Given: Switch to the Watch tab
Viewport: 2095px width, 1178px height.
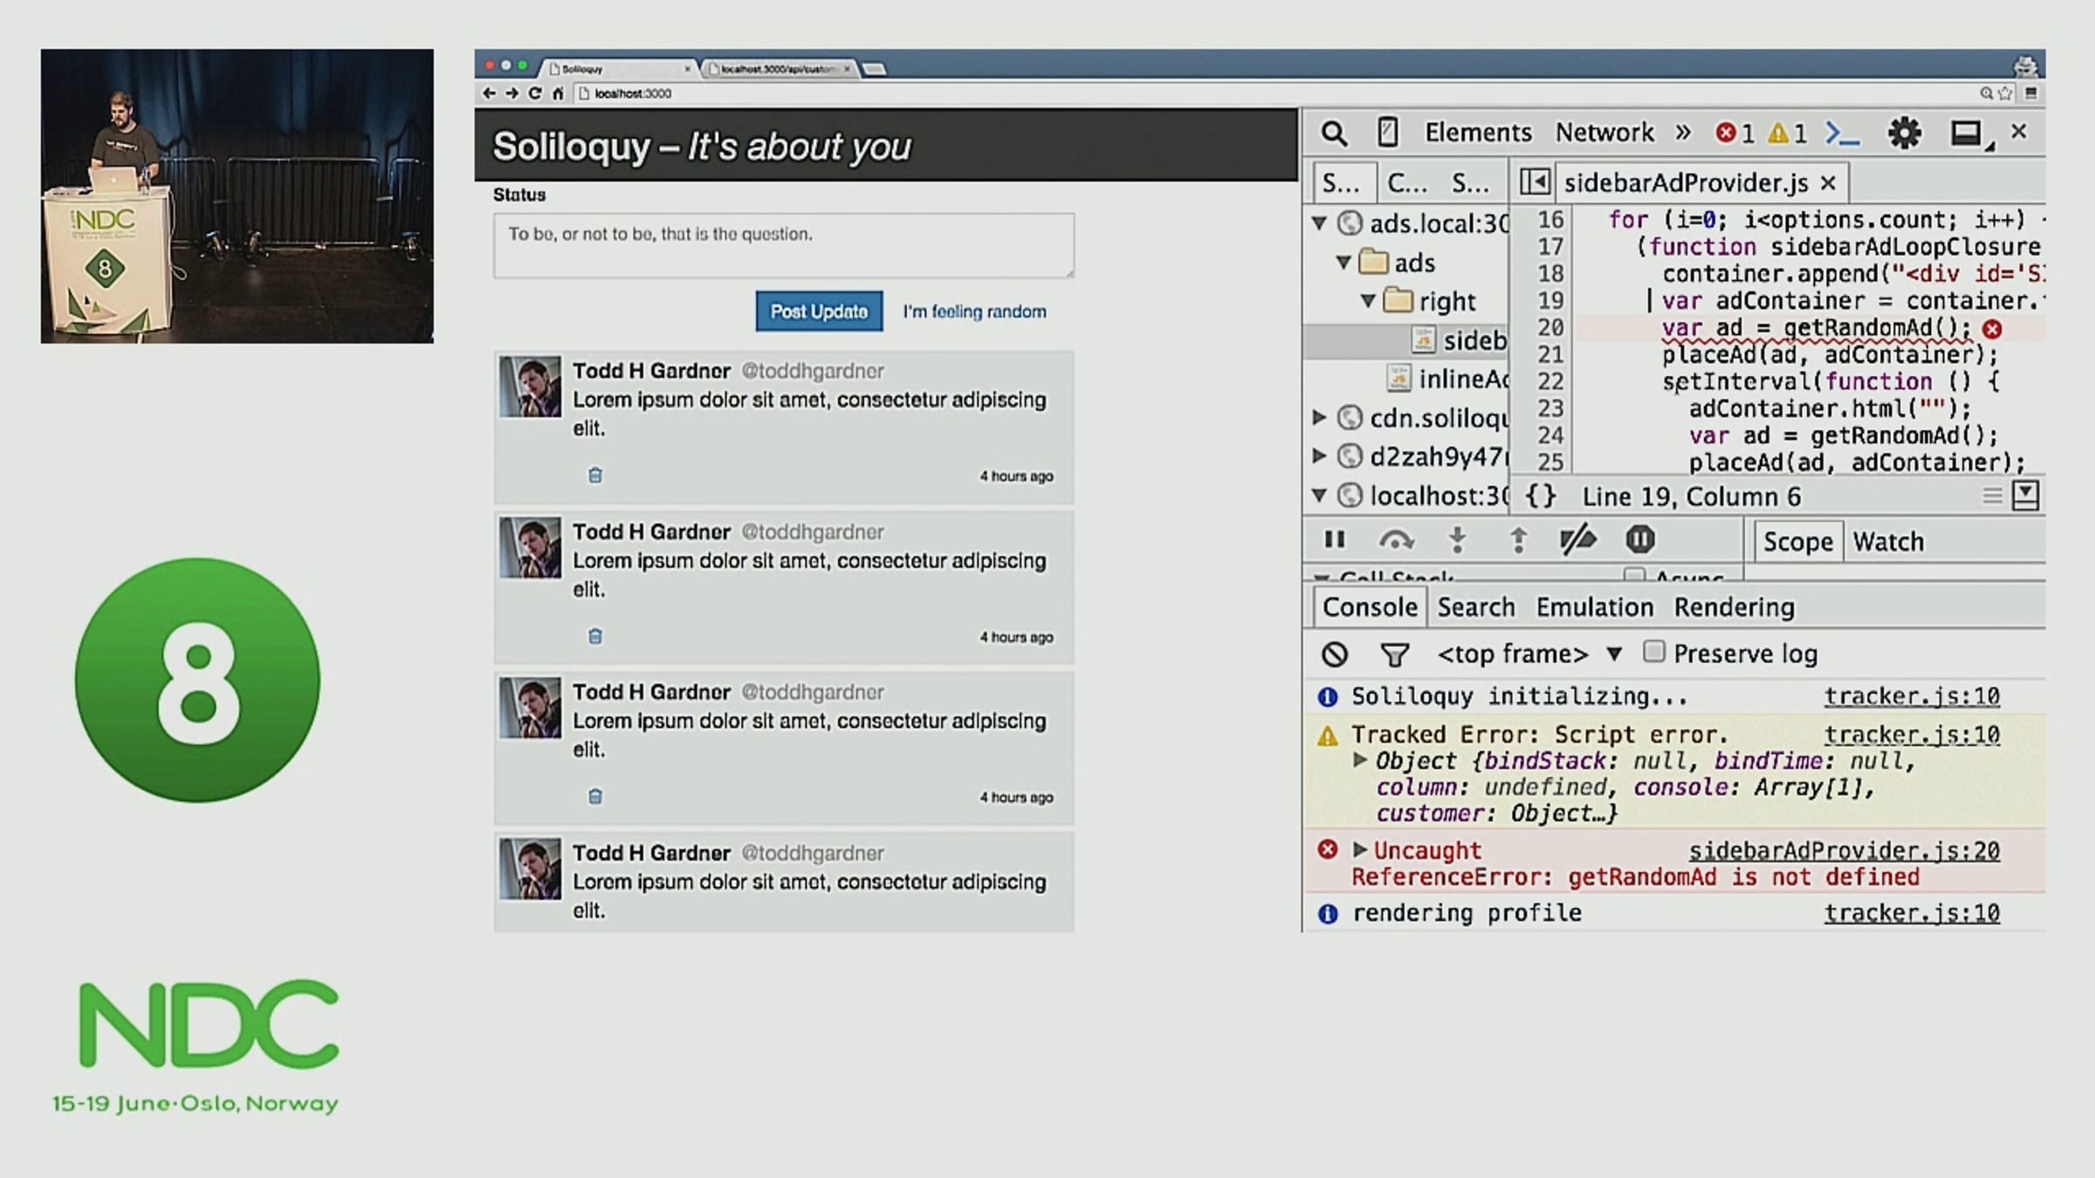Looking at the screenshot, I should 1888,542.
